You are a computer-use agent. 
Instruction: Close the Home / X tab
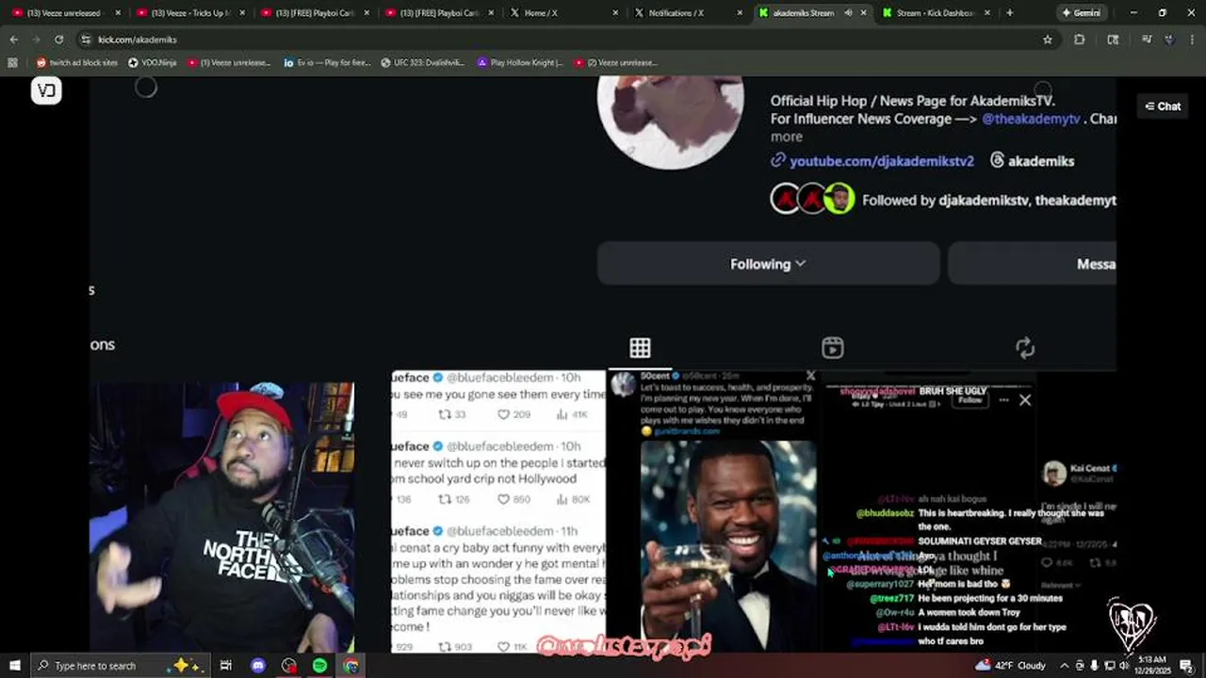point(615,13)
